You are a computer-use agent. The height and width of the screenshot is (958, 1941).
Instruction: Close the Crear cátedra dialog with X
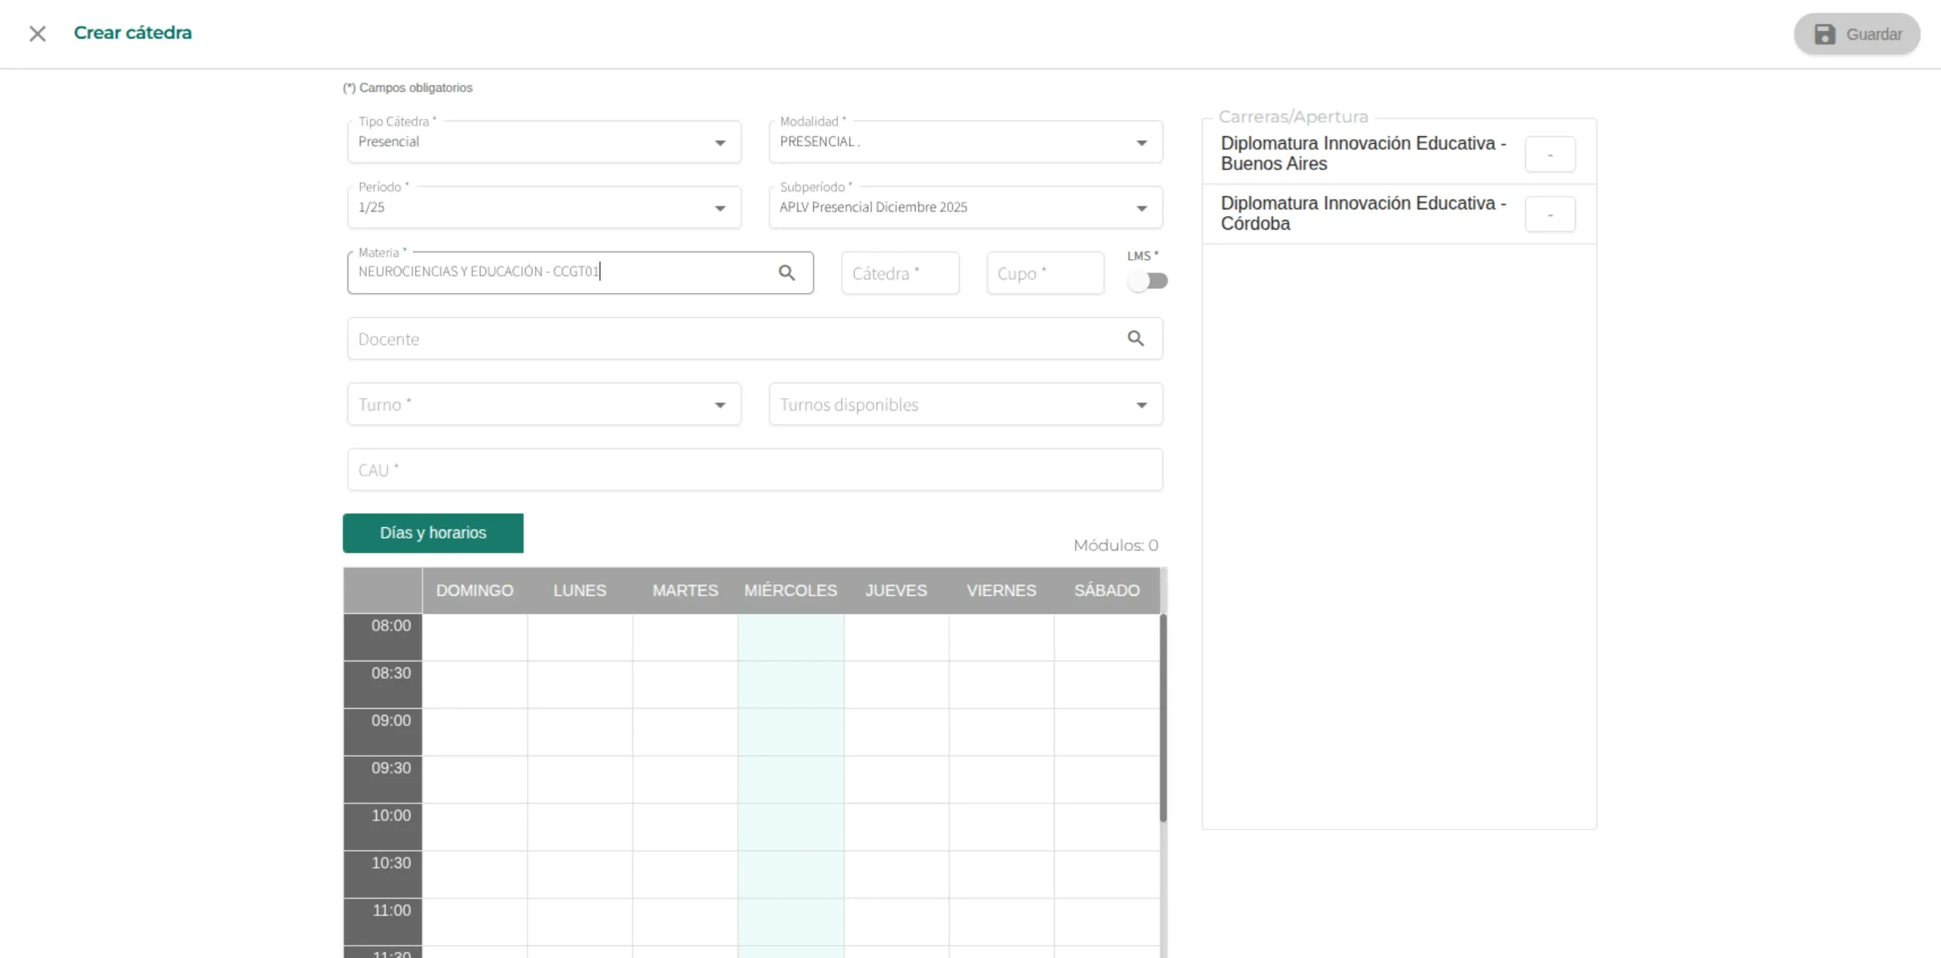coord(37,33)
